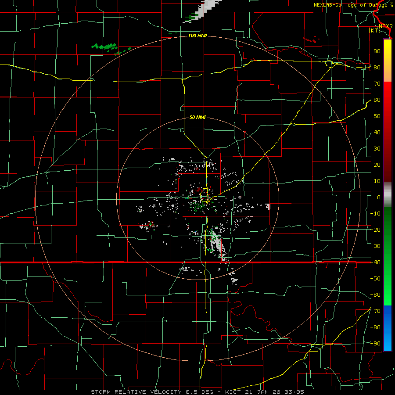The image size is (395, 395).
Task: Click the positive 60 scale value
Action: (x=377, y=100)
